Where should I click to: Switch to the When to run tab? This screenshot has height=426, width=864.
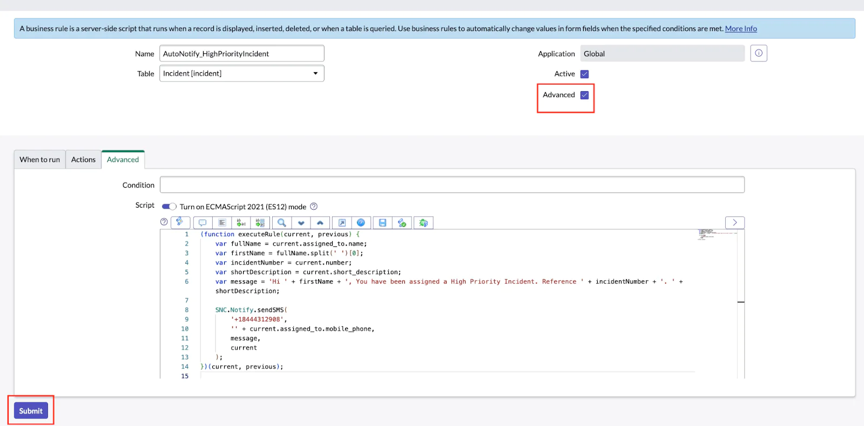pyautogui.click(x=40, y=160)
